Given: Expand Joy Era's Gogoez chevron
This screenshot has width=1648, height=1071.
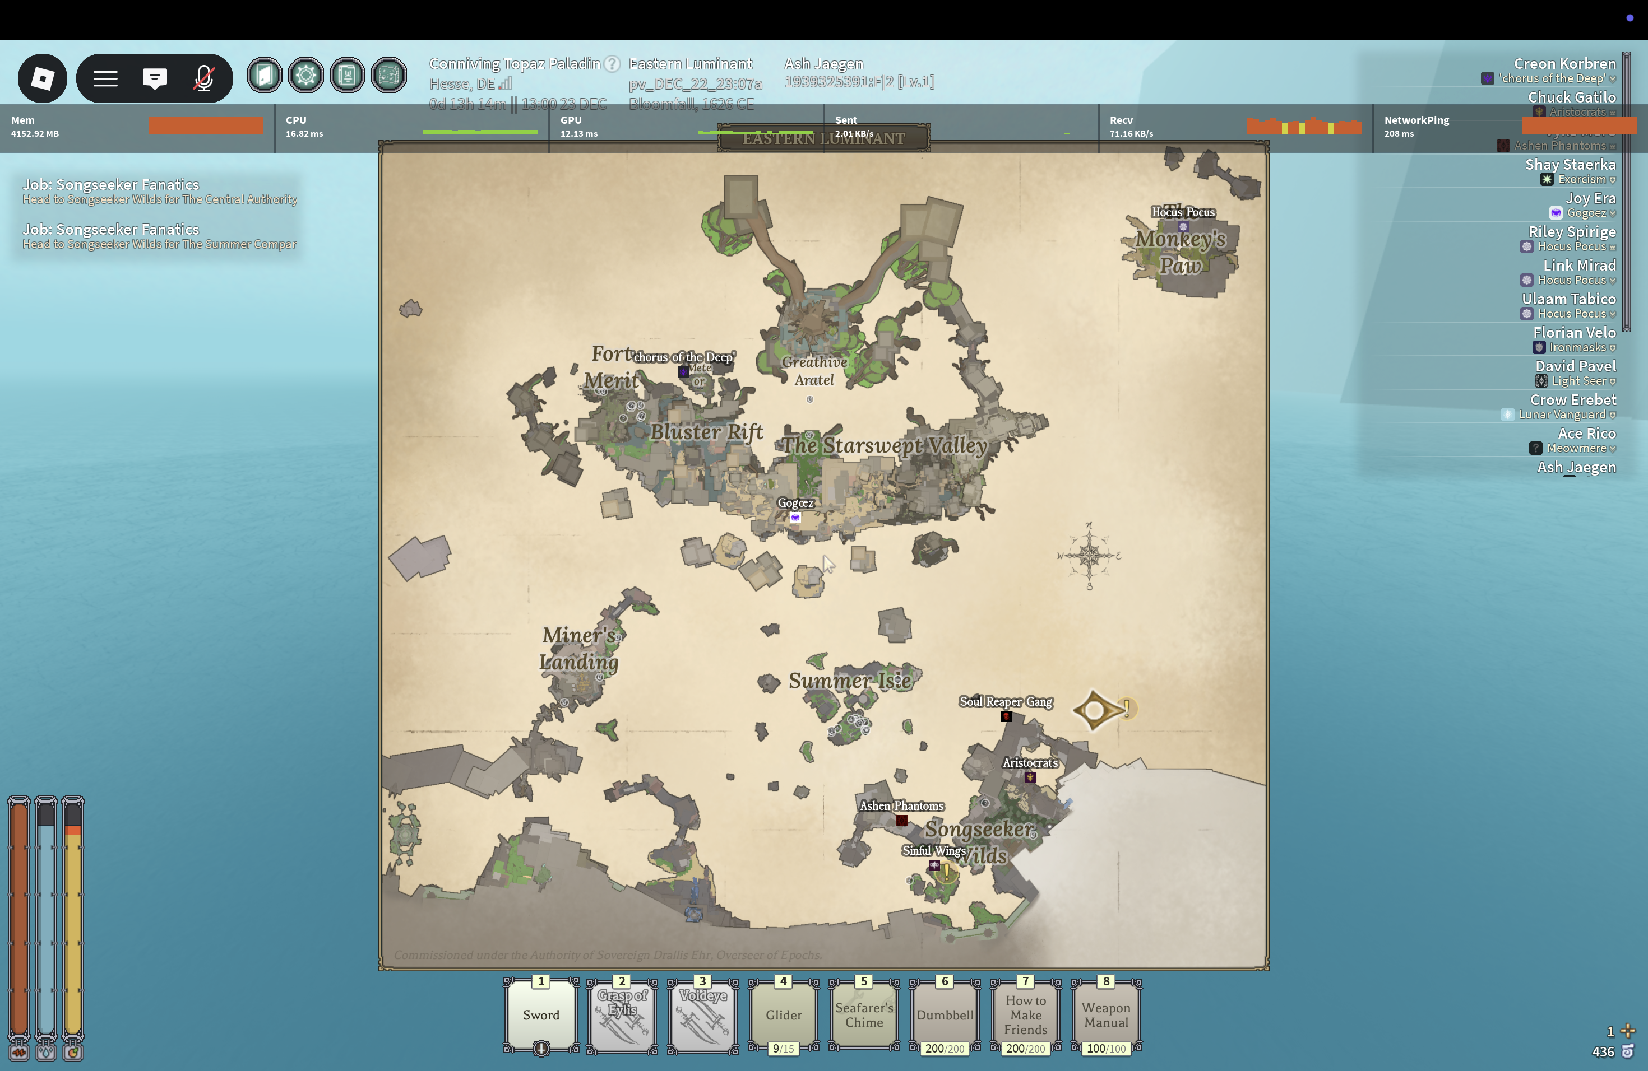Looking at the screenshot, I should [1613, 214].
